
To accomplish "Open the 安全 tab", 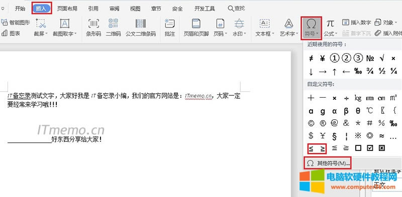I will point(177,9).
